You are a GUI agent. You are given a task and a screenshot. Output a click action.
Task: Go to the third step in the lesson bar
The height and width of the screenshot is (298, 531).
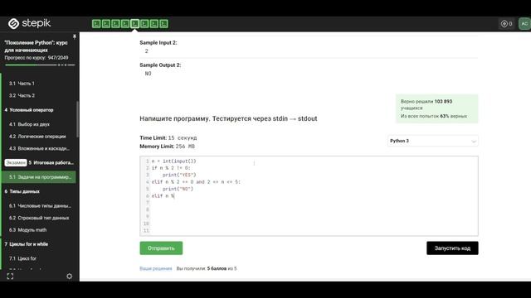[115, 24]
